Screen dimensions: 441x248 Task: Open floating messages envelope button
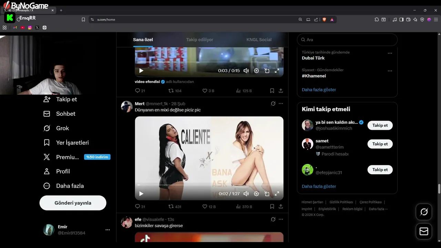pyautogui.click(x=424, y=231)
